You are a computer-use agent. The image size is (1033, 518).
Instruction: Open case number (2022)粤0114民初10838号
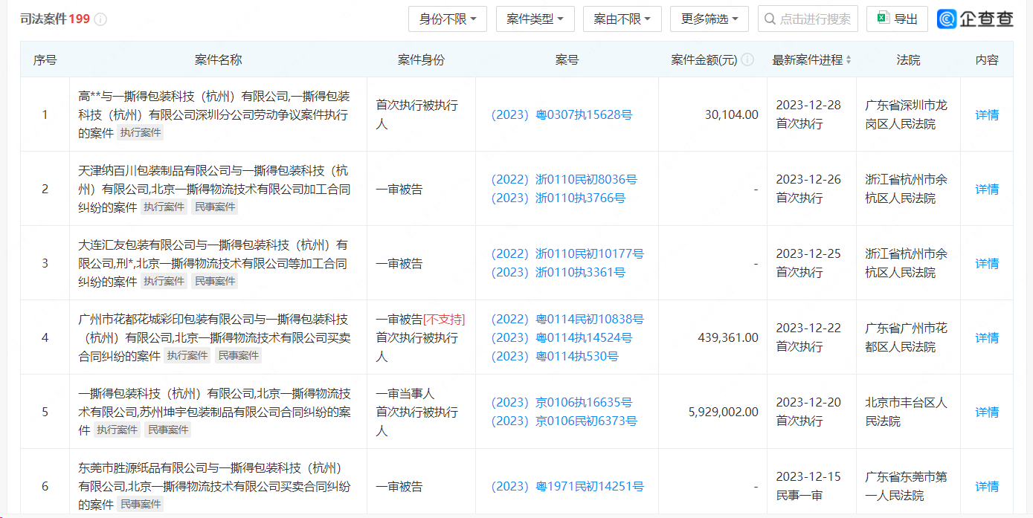click(x=567, y=319)
